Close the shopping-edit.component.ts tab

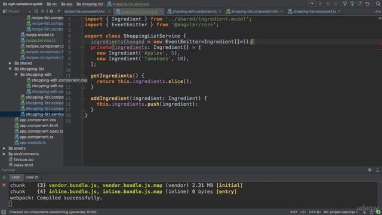(x=220, y=11)
